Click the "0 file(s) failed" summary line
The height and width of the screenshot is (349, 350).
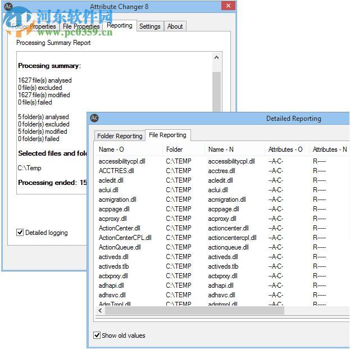coord(35,102)
